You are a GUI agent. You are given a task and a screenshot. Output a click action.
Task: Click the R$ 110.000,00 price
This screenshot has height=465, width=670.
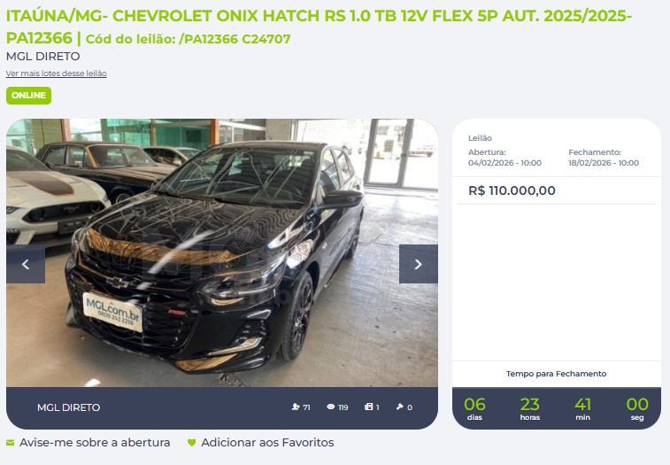(x=512, y=190)
